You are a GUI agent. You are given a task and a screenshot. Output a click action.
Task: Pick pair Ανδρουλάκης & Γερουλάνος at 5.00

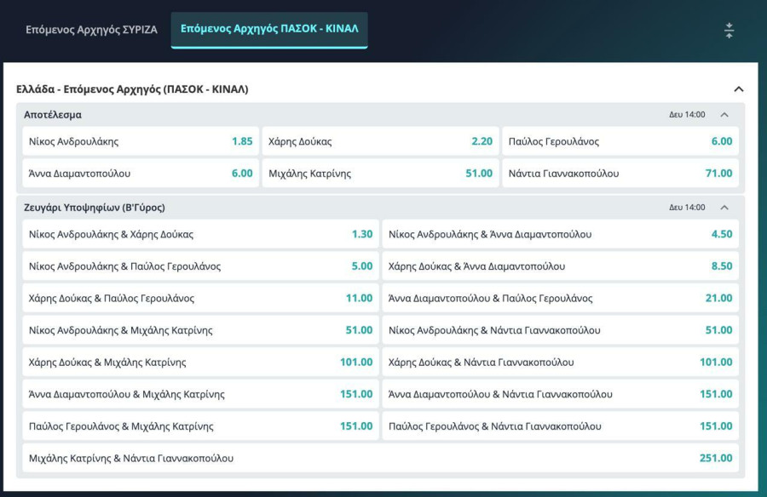tap(200, 266)
